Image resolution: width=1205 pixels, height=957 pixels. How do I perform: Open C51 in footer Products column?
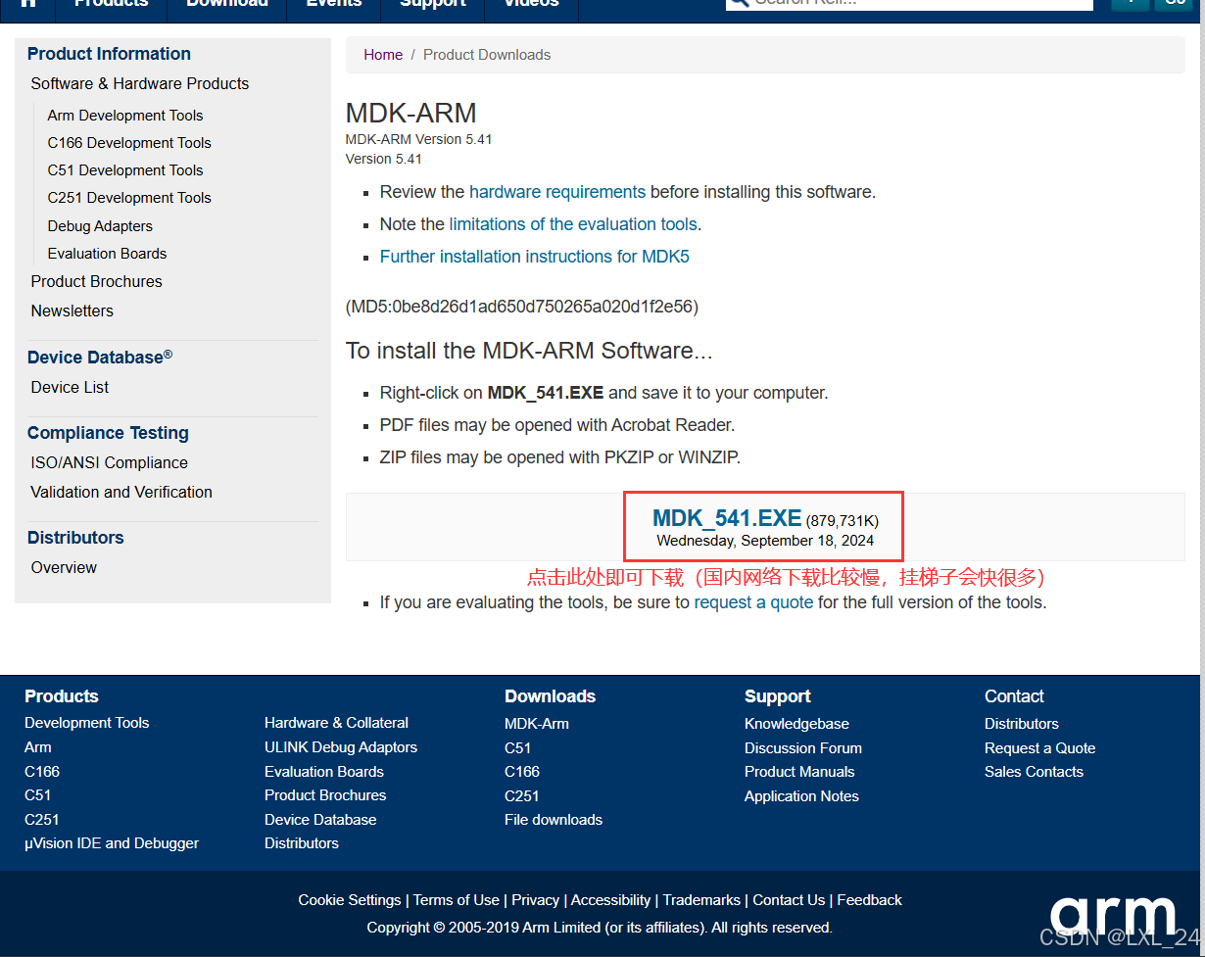click(x=37, y=795)
